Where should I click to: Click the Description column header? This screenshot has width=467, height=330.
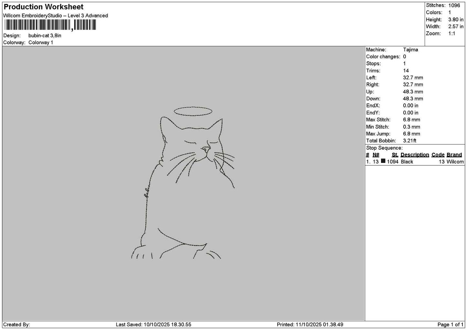[415, 155]
